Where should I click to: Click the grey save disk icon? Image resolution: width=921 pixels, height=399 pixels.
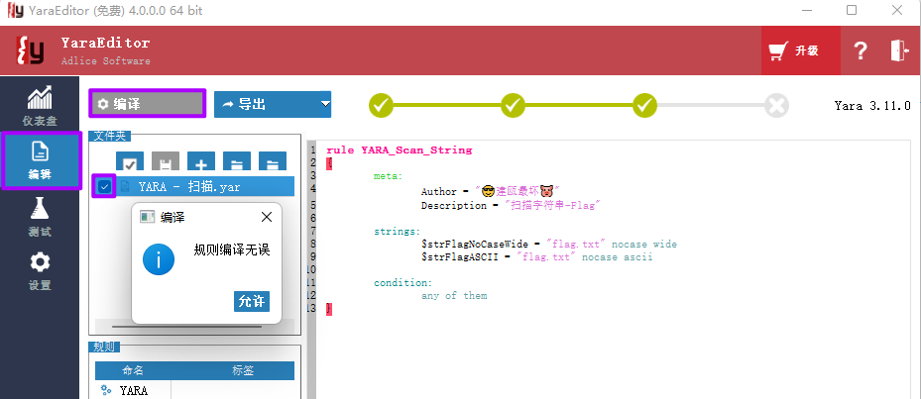(x=166, y=162)
